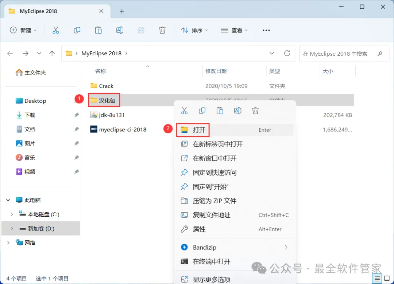Switch to large thumbnails view in status bar
This screenshot has height=284, width=394.
(387, 279)
